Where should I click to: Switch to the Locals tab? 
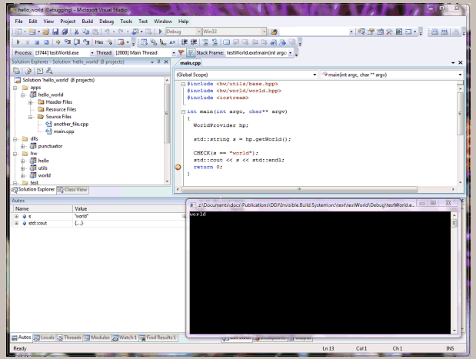[46, 337]
